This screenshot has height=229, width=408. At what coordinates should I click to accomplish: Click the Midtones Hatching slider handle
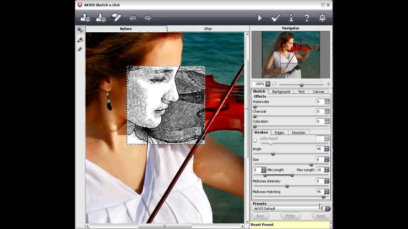click(x=324, y=197)
